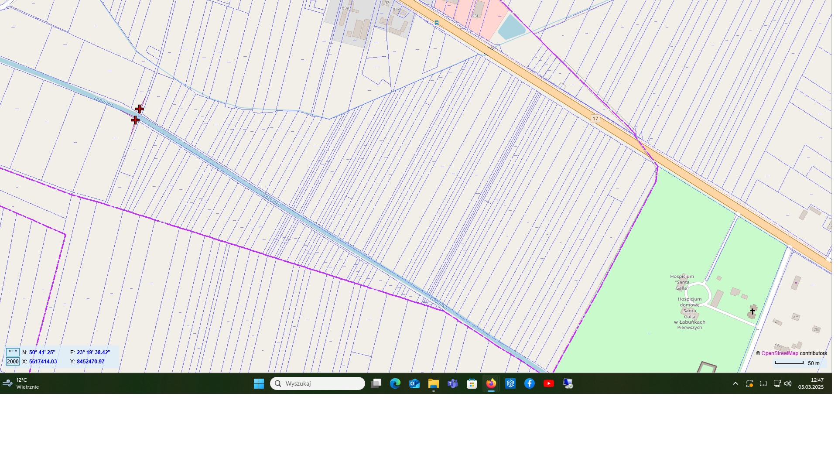Image resolution: width=838 pixels, height=472 pixels.
Task: Open the Windows Start menu
Action: point(259,383)
